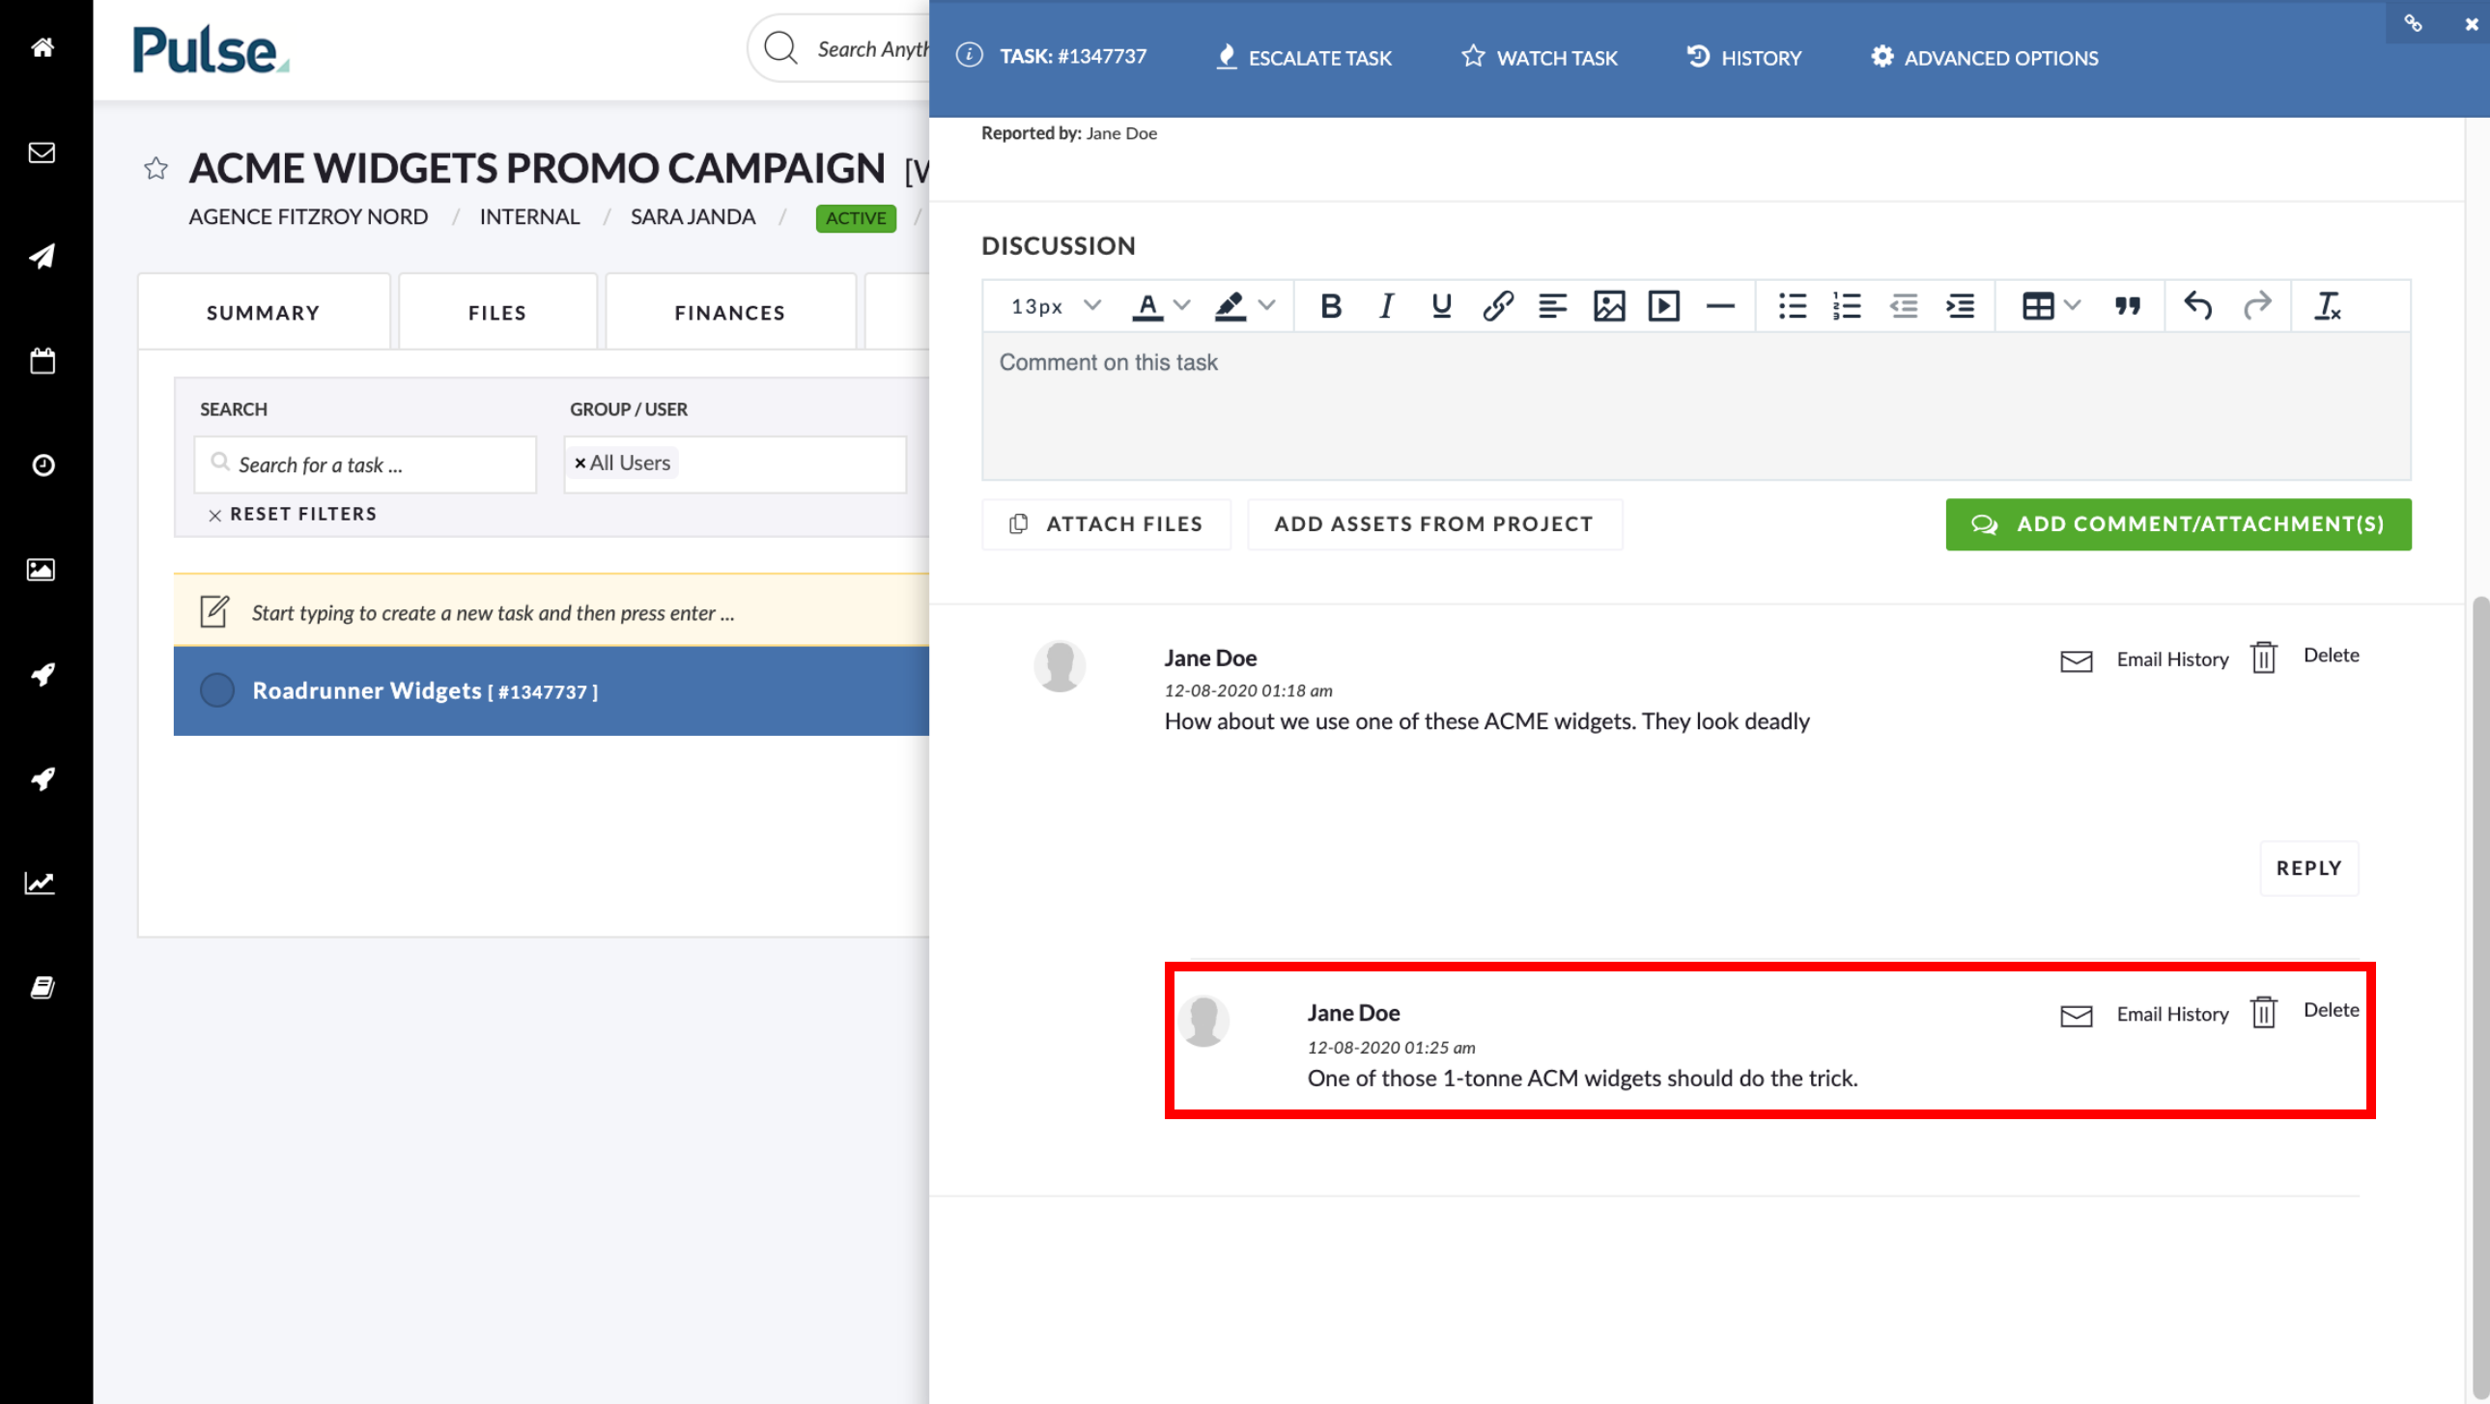Click the Search for a task field
2490x1404 pixels.
[x=365, y=464]
